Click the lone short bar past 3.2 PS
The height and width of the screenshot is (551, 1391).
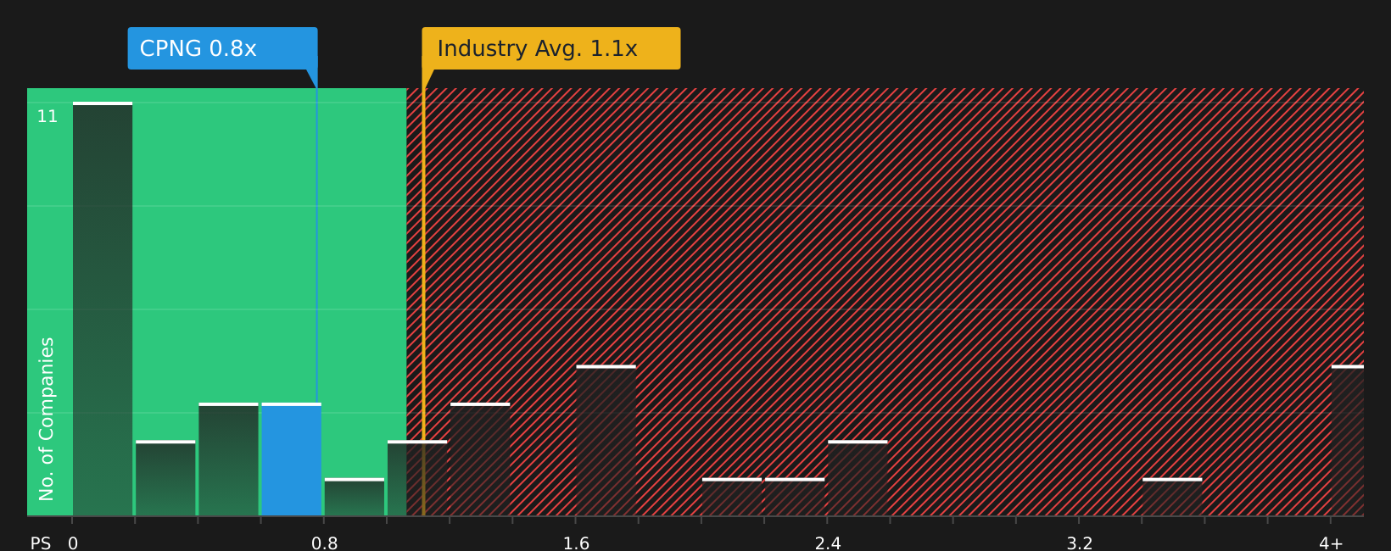click(1172, 497)
